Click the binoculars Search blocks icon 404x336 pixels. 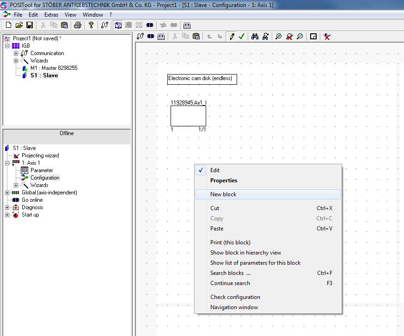(255, 37)
